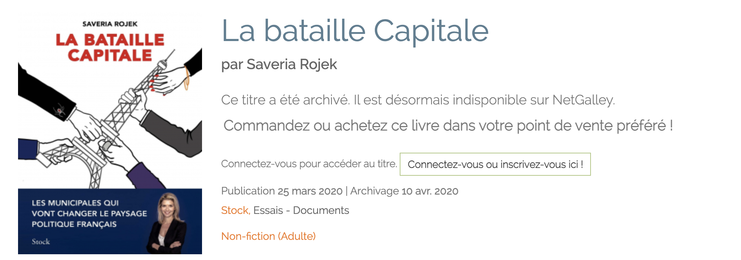Select SAVERIA ROJEK name atop the cover
Screen dimensions: 741x260
coord(110,24)
